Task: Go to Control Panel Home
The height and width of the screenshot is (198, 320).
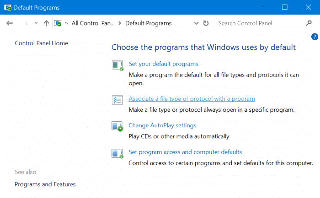Action: pyautogui.click(x=42, y=43)
